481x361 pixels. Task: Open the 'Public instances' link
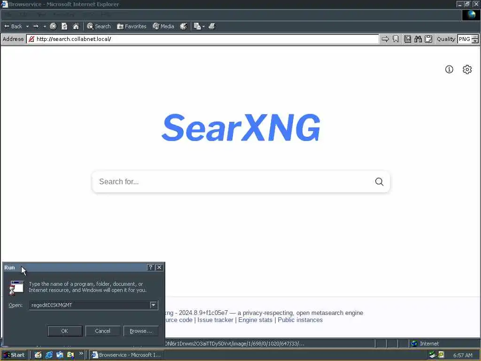point(300,320)
